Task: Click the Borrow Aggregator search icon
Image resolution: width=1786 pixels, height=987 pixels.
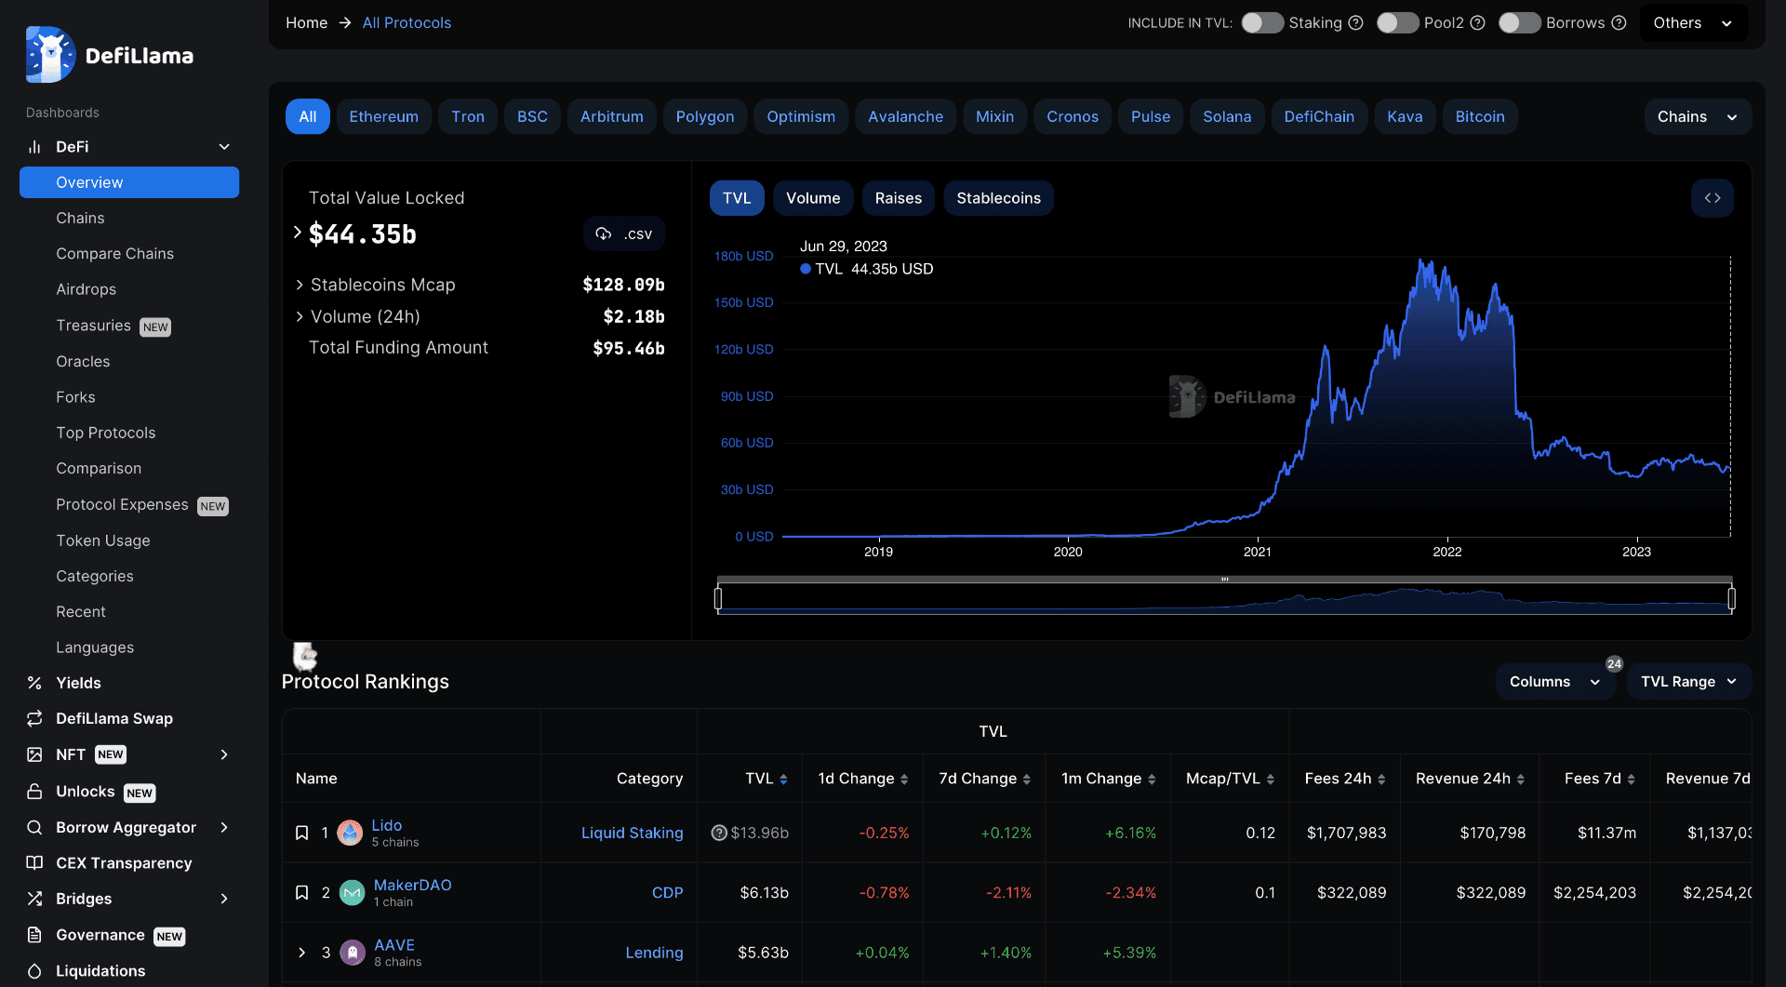Action: click(34, 827)
